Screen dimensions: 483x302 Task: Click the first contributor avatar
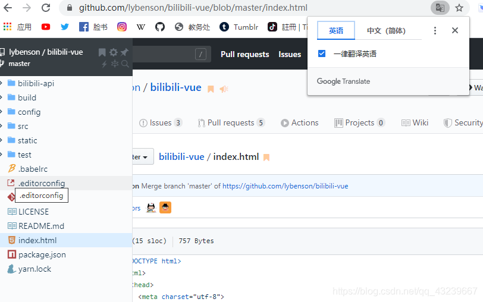151,208
